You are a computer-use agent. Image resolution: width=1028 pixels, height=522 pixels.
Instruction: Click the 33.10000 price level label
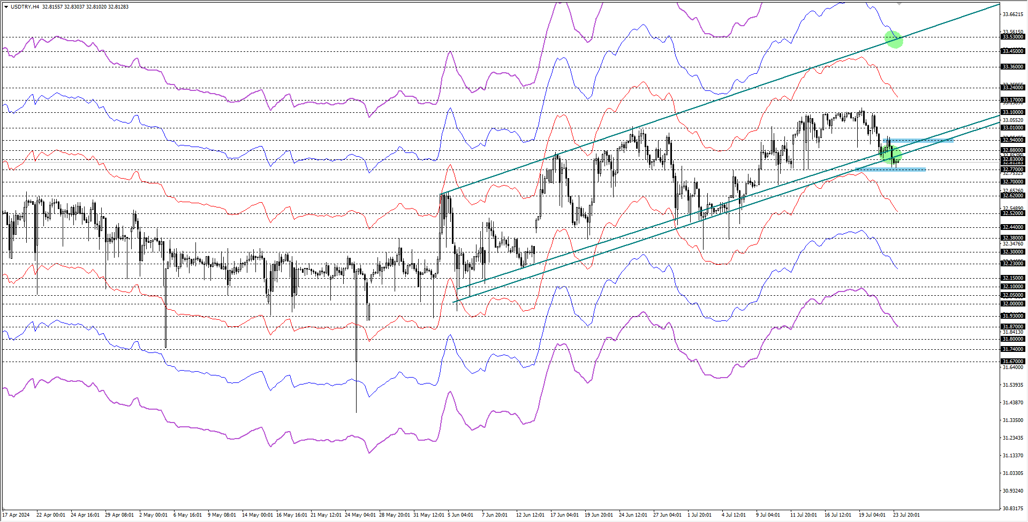[x=1013, y=112]
